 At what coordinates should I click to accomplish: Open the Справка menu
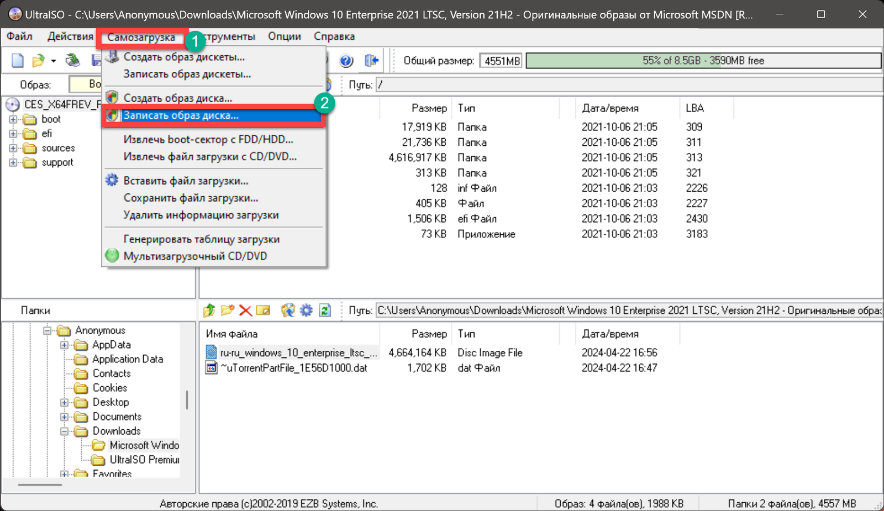[334, 36]
